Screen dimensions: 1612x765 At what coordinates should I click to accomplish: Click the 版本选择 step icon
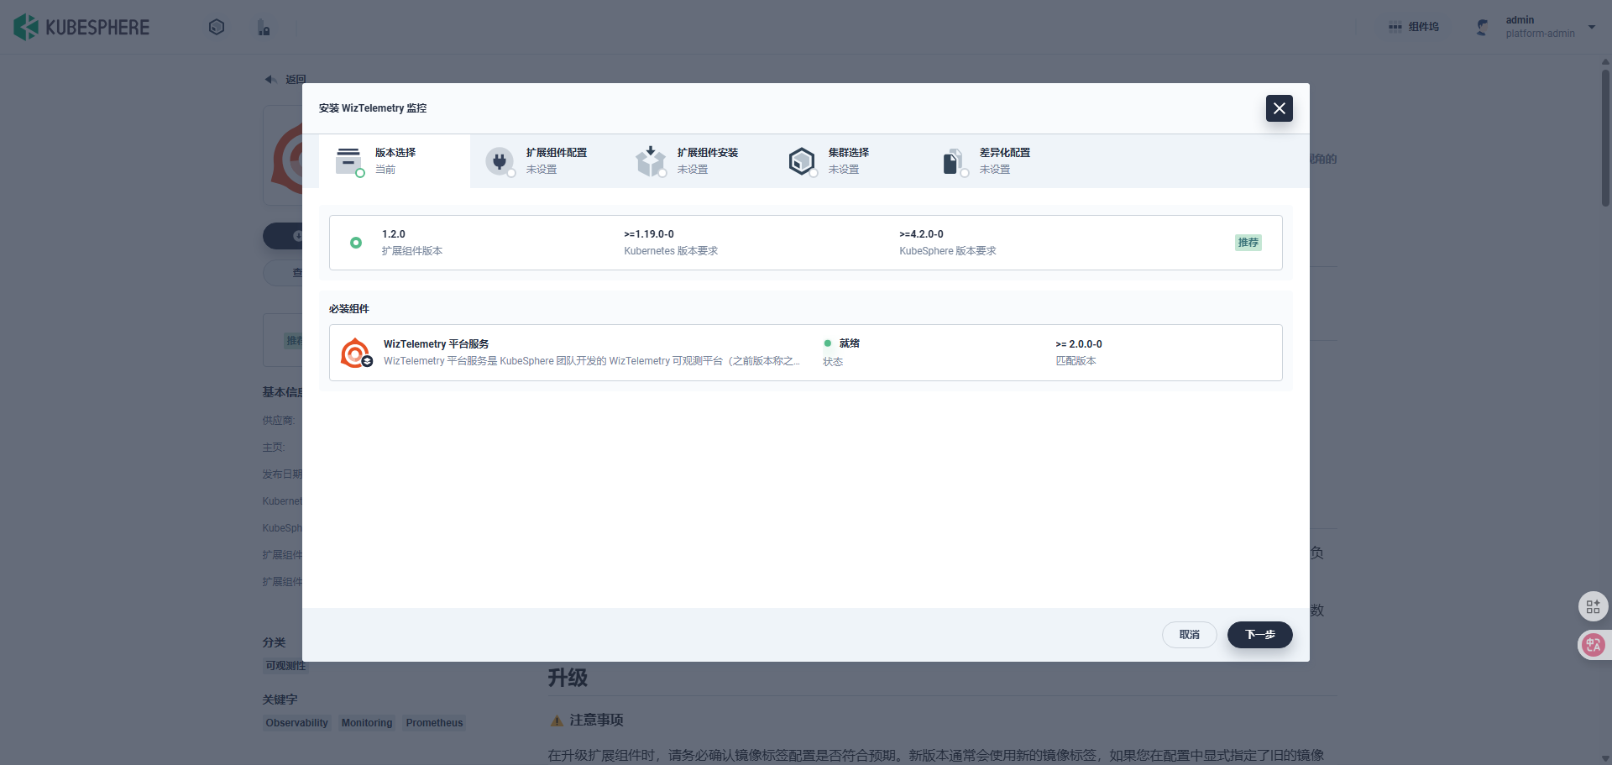click(x=348, y=160)
